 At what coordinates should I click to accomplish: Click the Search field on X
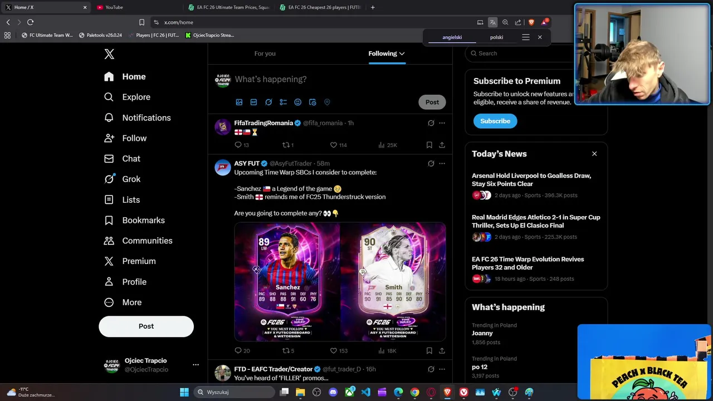[520, 53]
